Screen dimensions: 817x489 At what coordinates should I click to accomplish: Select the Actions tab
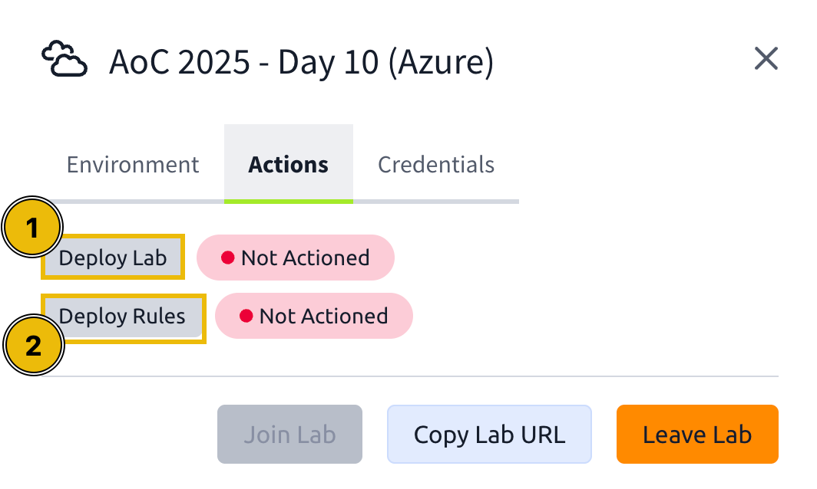(x=288, y=164)
